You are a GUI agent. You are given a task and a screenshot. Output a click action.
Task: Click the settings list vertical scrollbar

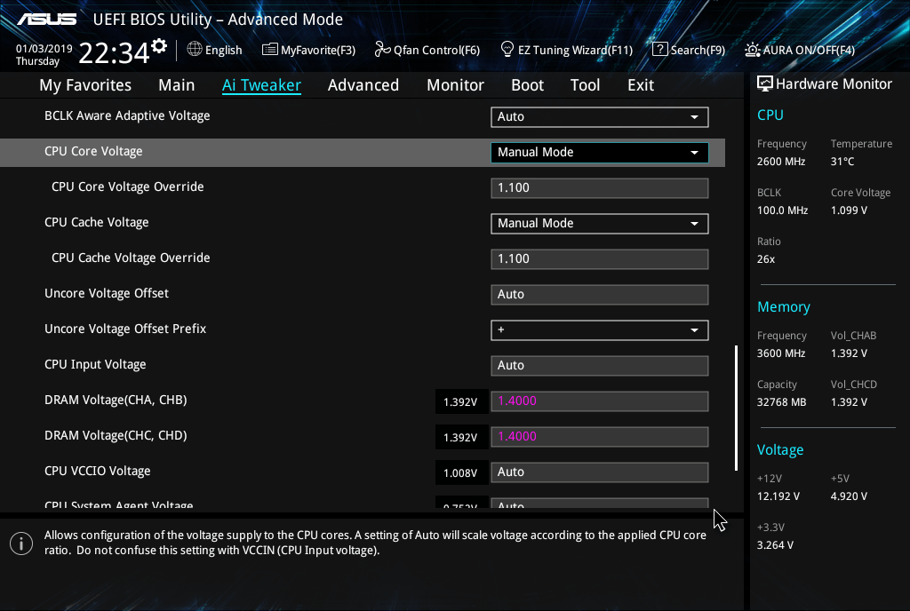click(x=736, y=409)
